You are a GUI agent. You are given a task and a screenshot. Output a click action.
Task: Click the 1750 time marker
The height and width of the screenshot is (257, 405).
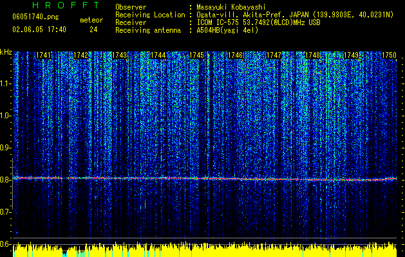[x=390, y=55]
